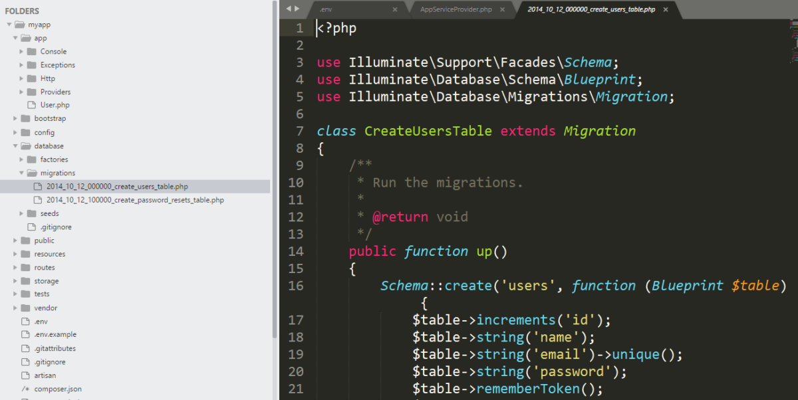Collapse the app folder

pos(15,38)
